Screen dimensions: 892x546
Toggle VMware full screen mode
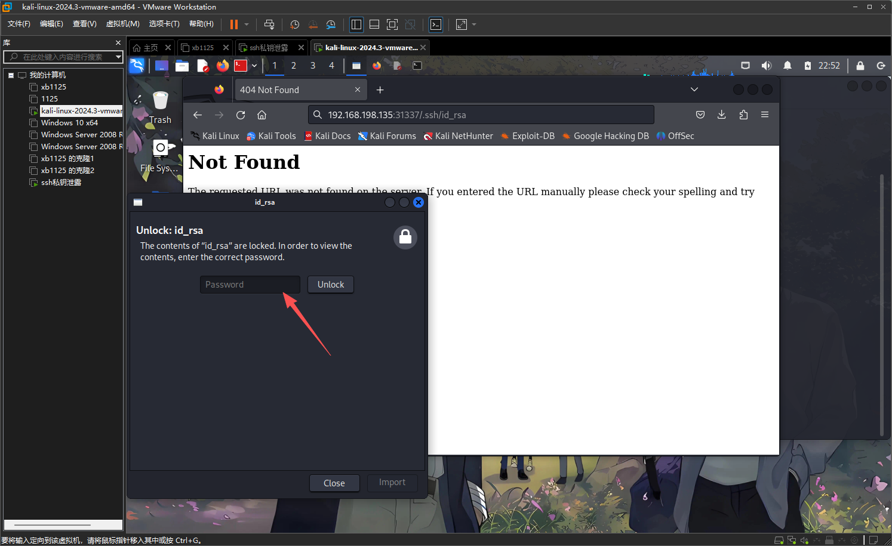click(392, 24)
